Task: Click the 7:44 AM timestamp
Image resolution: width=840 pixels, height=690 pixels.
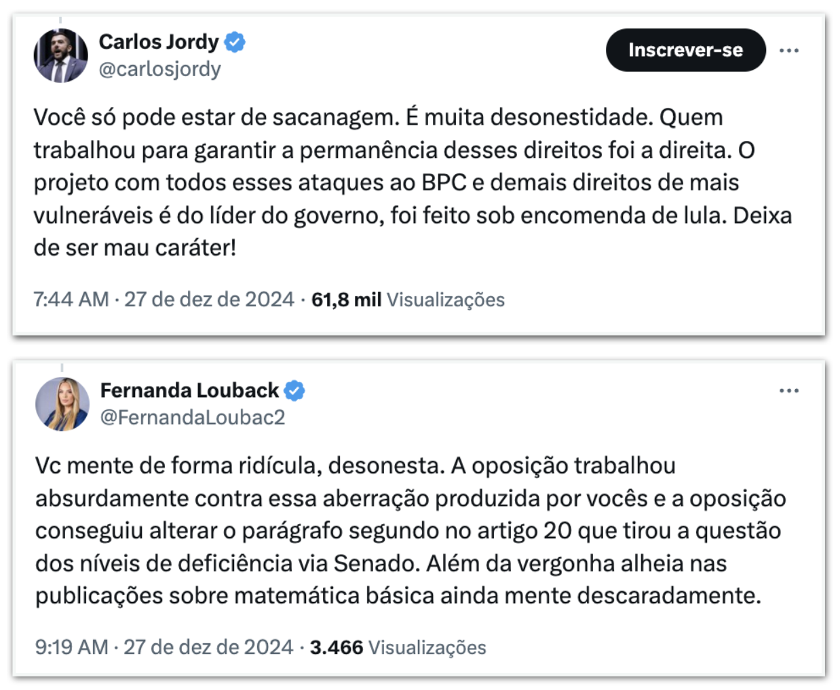Action: point(71,300)
